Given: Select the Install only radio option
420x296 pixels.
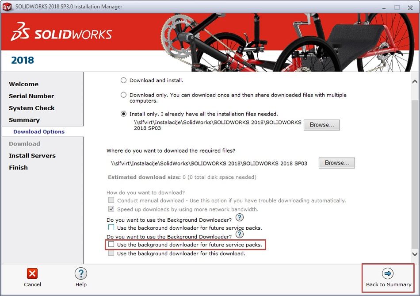Looking at the screenshot, I should click(123, 114).
